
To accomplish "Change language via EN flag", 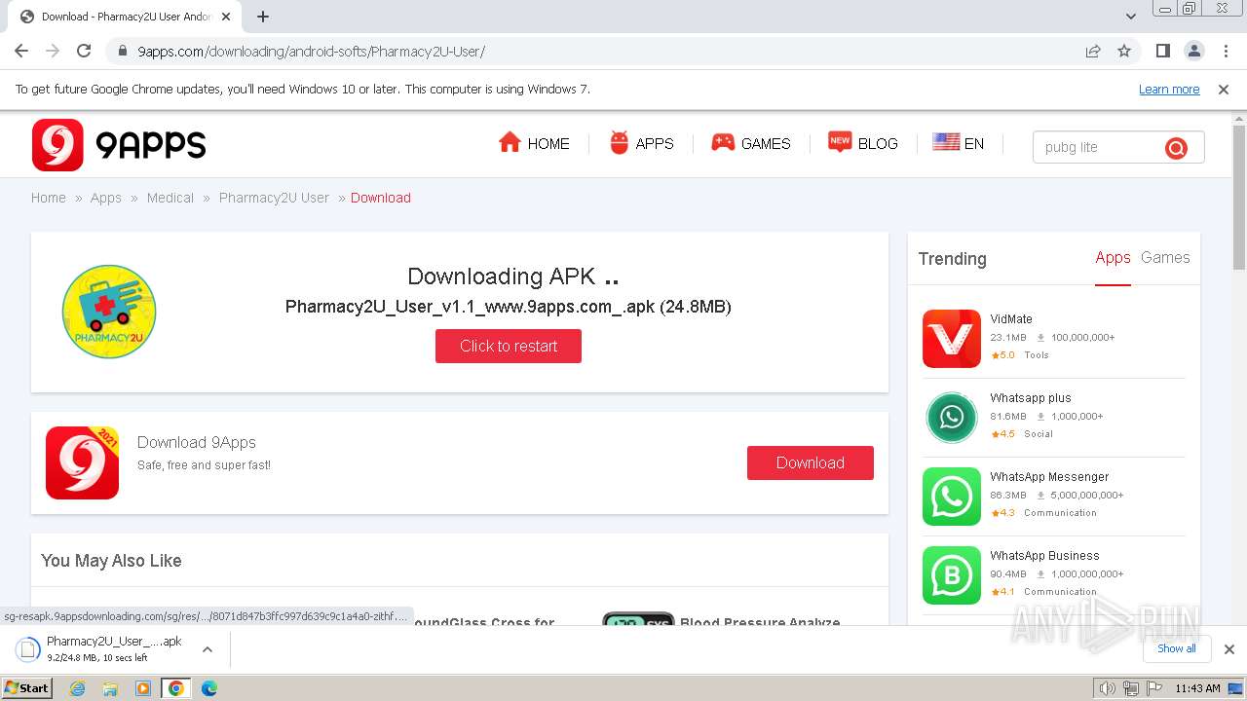I will (x=958, y=143).
